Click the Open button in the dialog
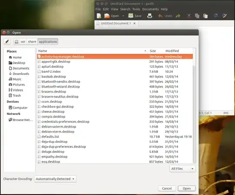Image resolution: width=235 pixels, height=195 pixels. (187, 188)
